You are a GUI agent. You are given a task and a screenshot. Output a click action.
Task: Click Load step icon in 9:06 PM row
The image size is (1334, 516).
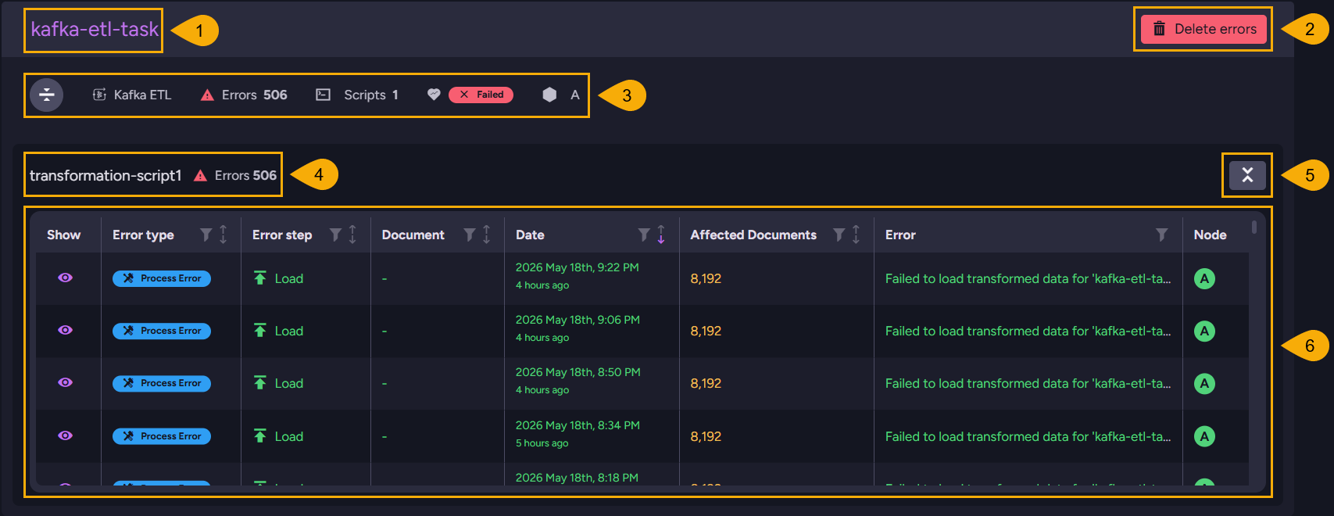(x=260, y=330)
